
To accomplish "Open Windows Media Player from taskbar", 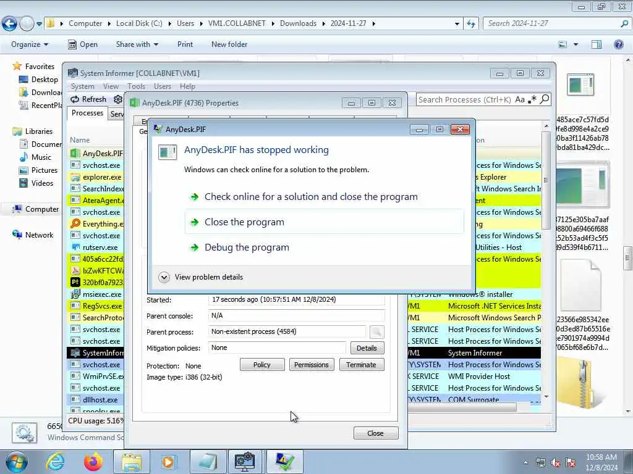I will [x=168, y=462].
